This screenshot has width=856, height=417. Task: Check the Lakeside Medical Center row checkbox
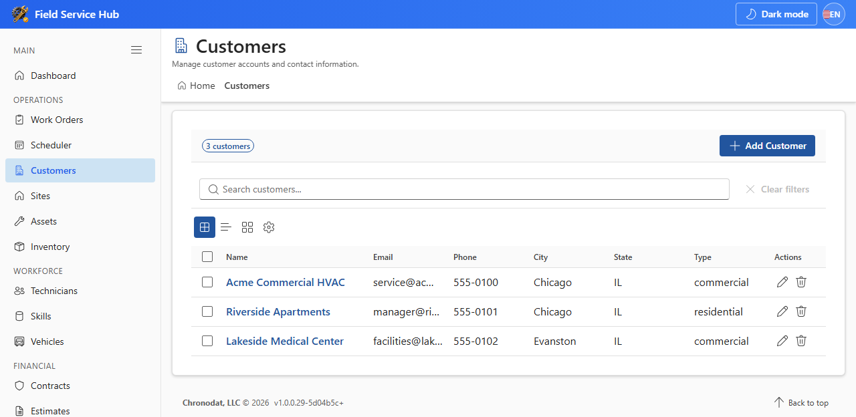207,341
